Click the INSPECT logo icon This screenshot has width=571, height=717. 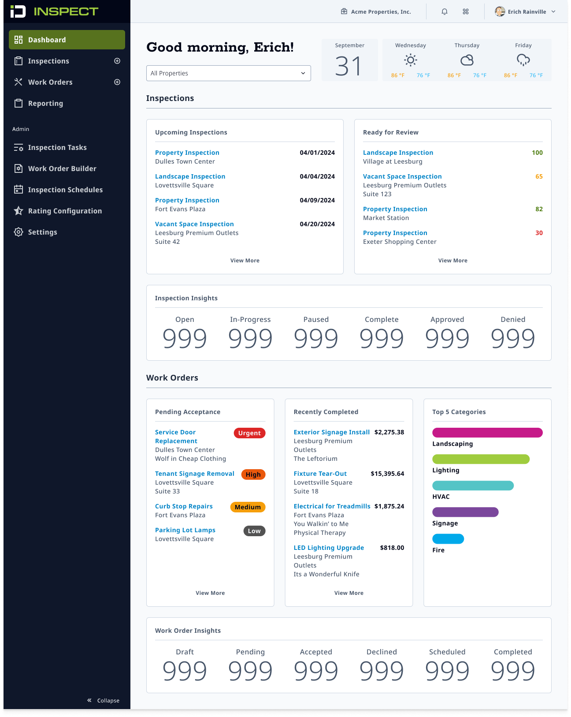point(18,11)
